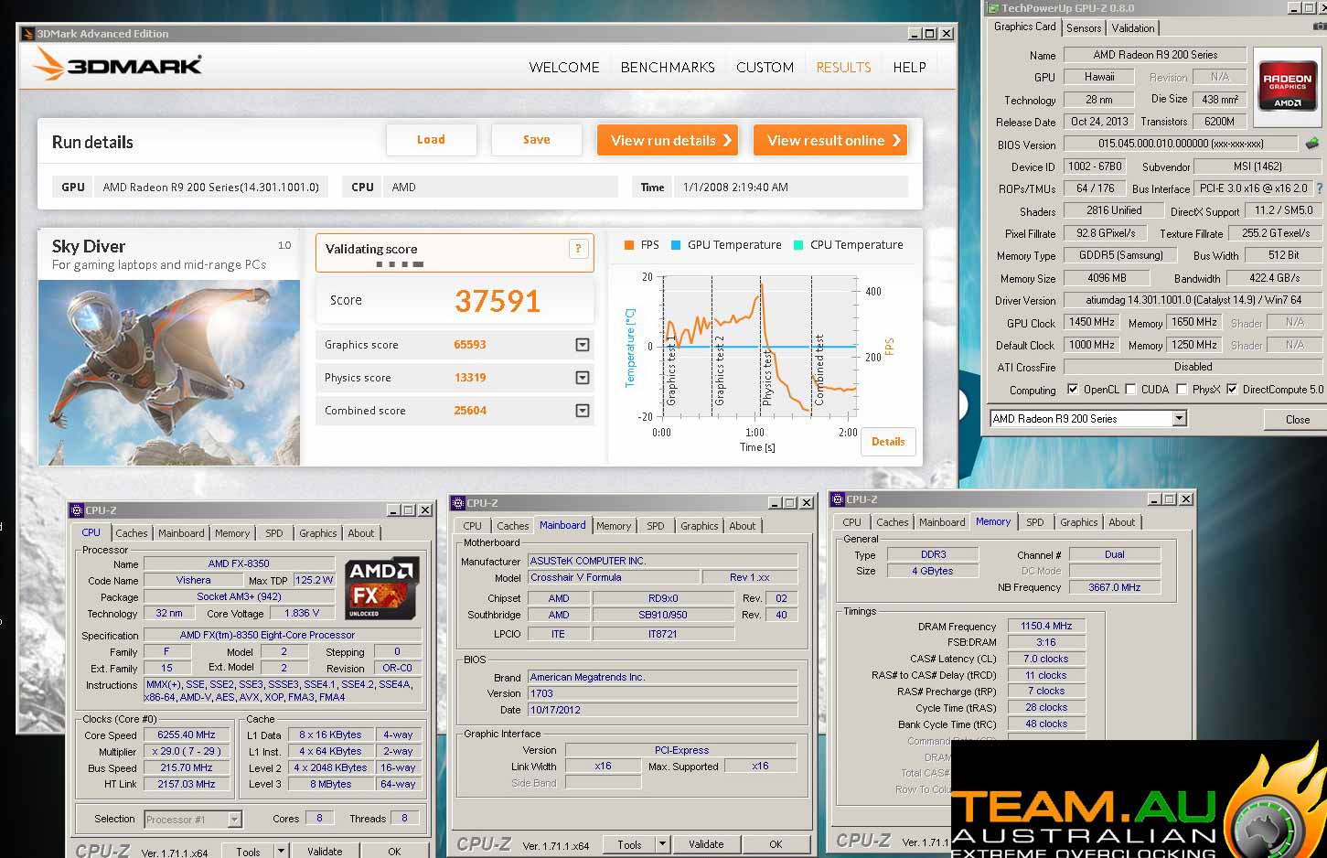Click the Team.AU logo banner
Viewport: 1327px width, 858px height.
[1139, 799]
